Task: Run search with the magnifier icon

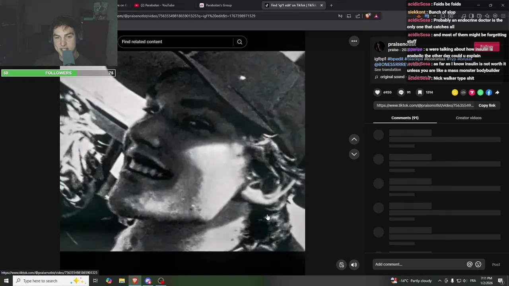Action: coord(240,42)
